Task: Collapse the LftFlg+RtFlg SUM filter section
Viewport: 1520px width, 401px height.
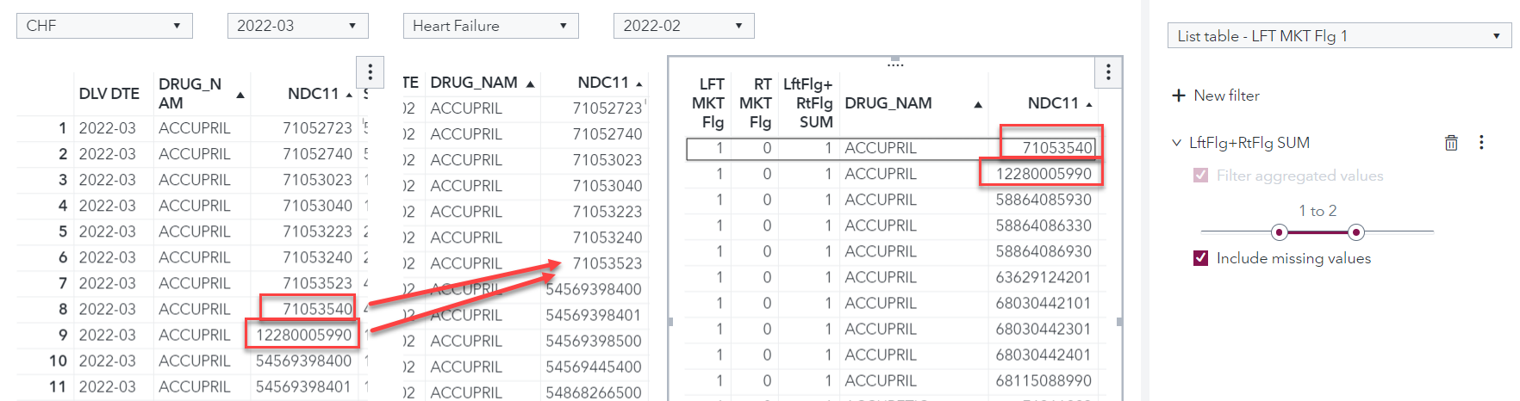Action: [1176, 143]
